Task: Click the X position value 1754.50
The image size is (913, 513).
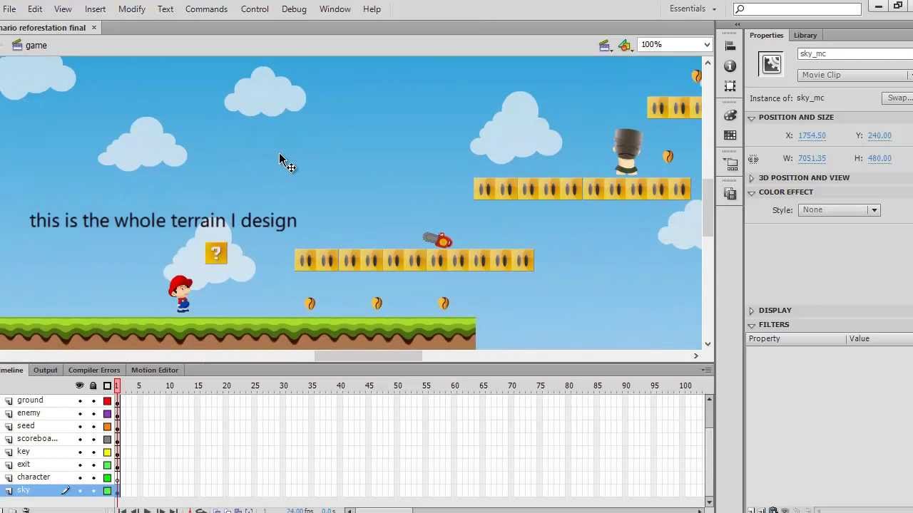Action: click(x=812, y=135)
